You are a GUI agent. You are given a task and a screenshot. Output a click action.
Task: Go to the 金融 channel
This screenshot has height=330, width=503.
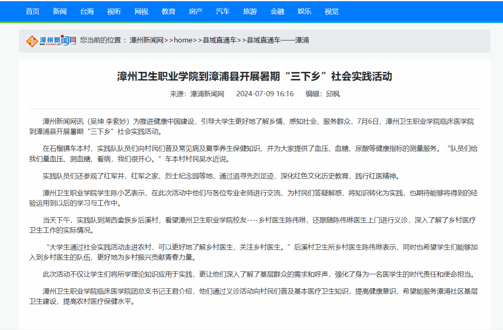[277, 11]
